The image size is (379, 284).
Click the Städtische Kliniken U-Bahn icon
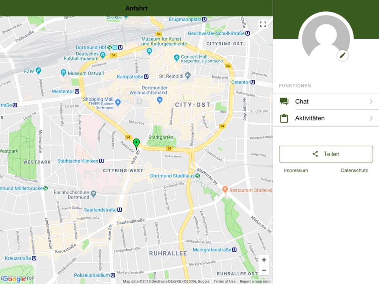click(102, 161)
